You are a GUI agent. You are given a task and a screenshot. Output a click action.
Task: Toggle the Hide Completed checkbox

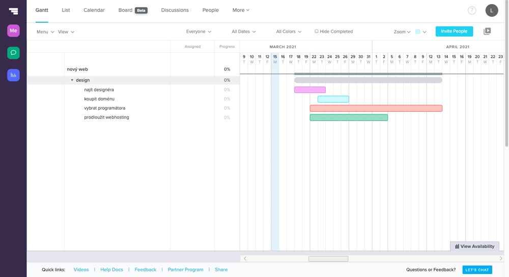pos(316,32)
